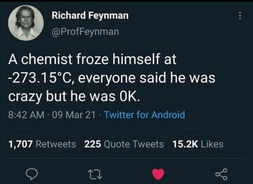Screen dimensions: 253x184
Task: Click the 15.2K like count number
Action: [185, 144]
